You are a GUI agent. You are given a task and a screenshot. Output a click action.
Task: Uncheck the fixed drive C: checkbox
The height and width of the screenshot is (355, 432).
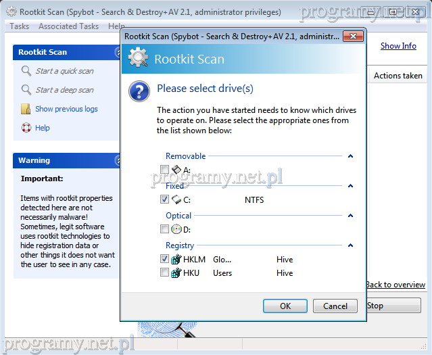pyautogui.click(x=164, y=199)
